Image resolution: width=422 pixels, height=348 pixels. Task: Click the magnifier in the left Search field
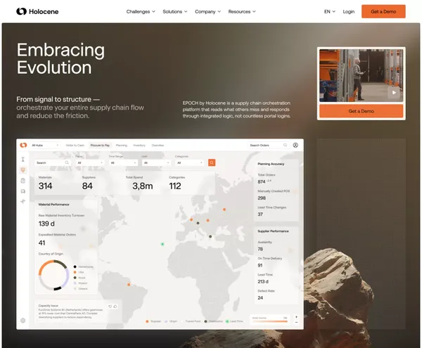click(x=67, y=162)
